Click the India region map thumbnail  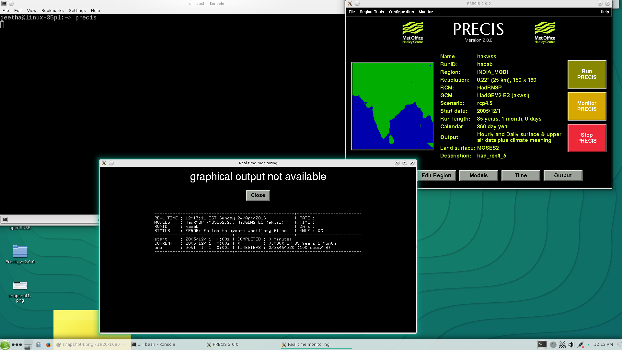pos(392,106)
